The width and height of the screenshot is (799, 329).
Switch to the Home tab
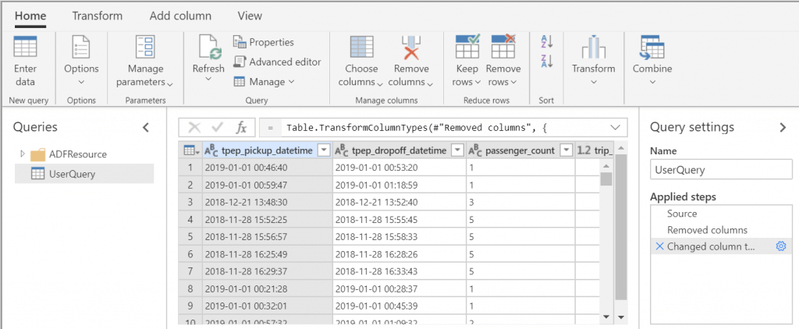[30, 16]
